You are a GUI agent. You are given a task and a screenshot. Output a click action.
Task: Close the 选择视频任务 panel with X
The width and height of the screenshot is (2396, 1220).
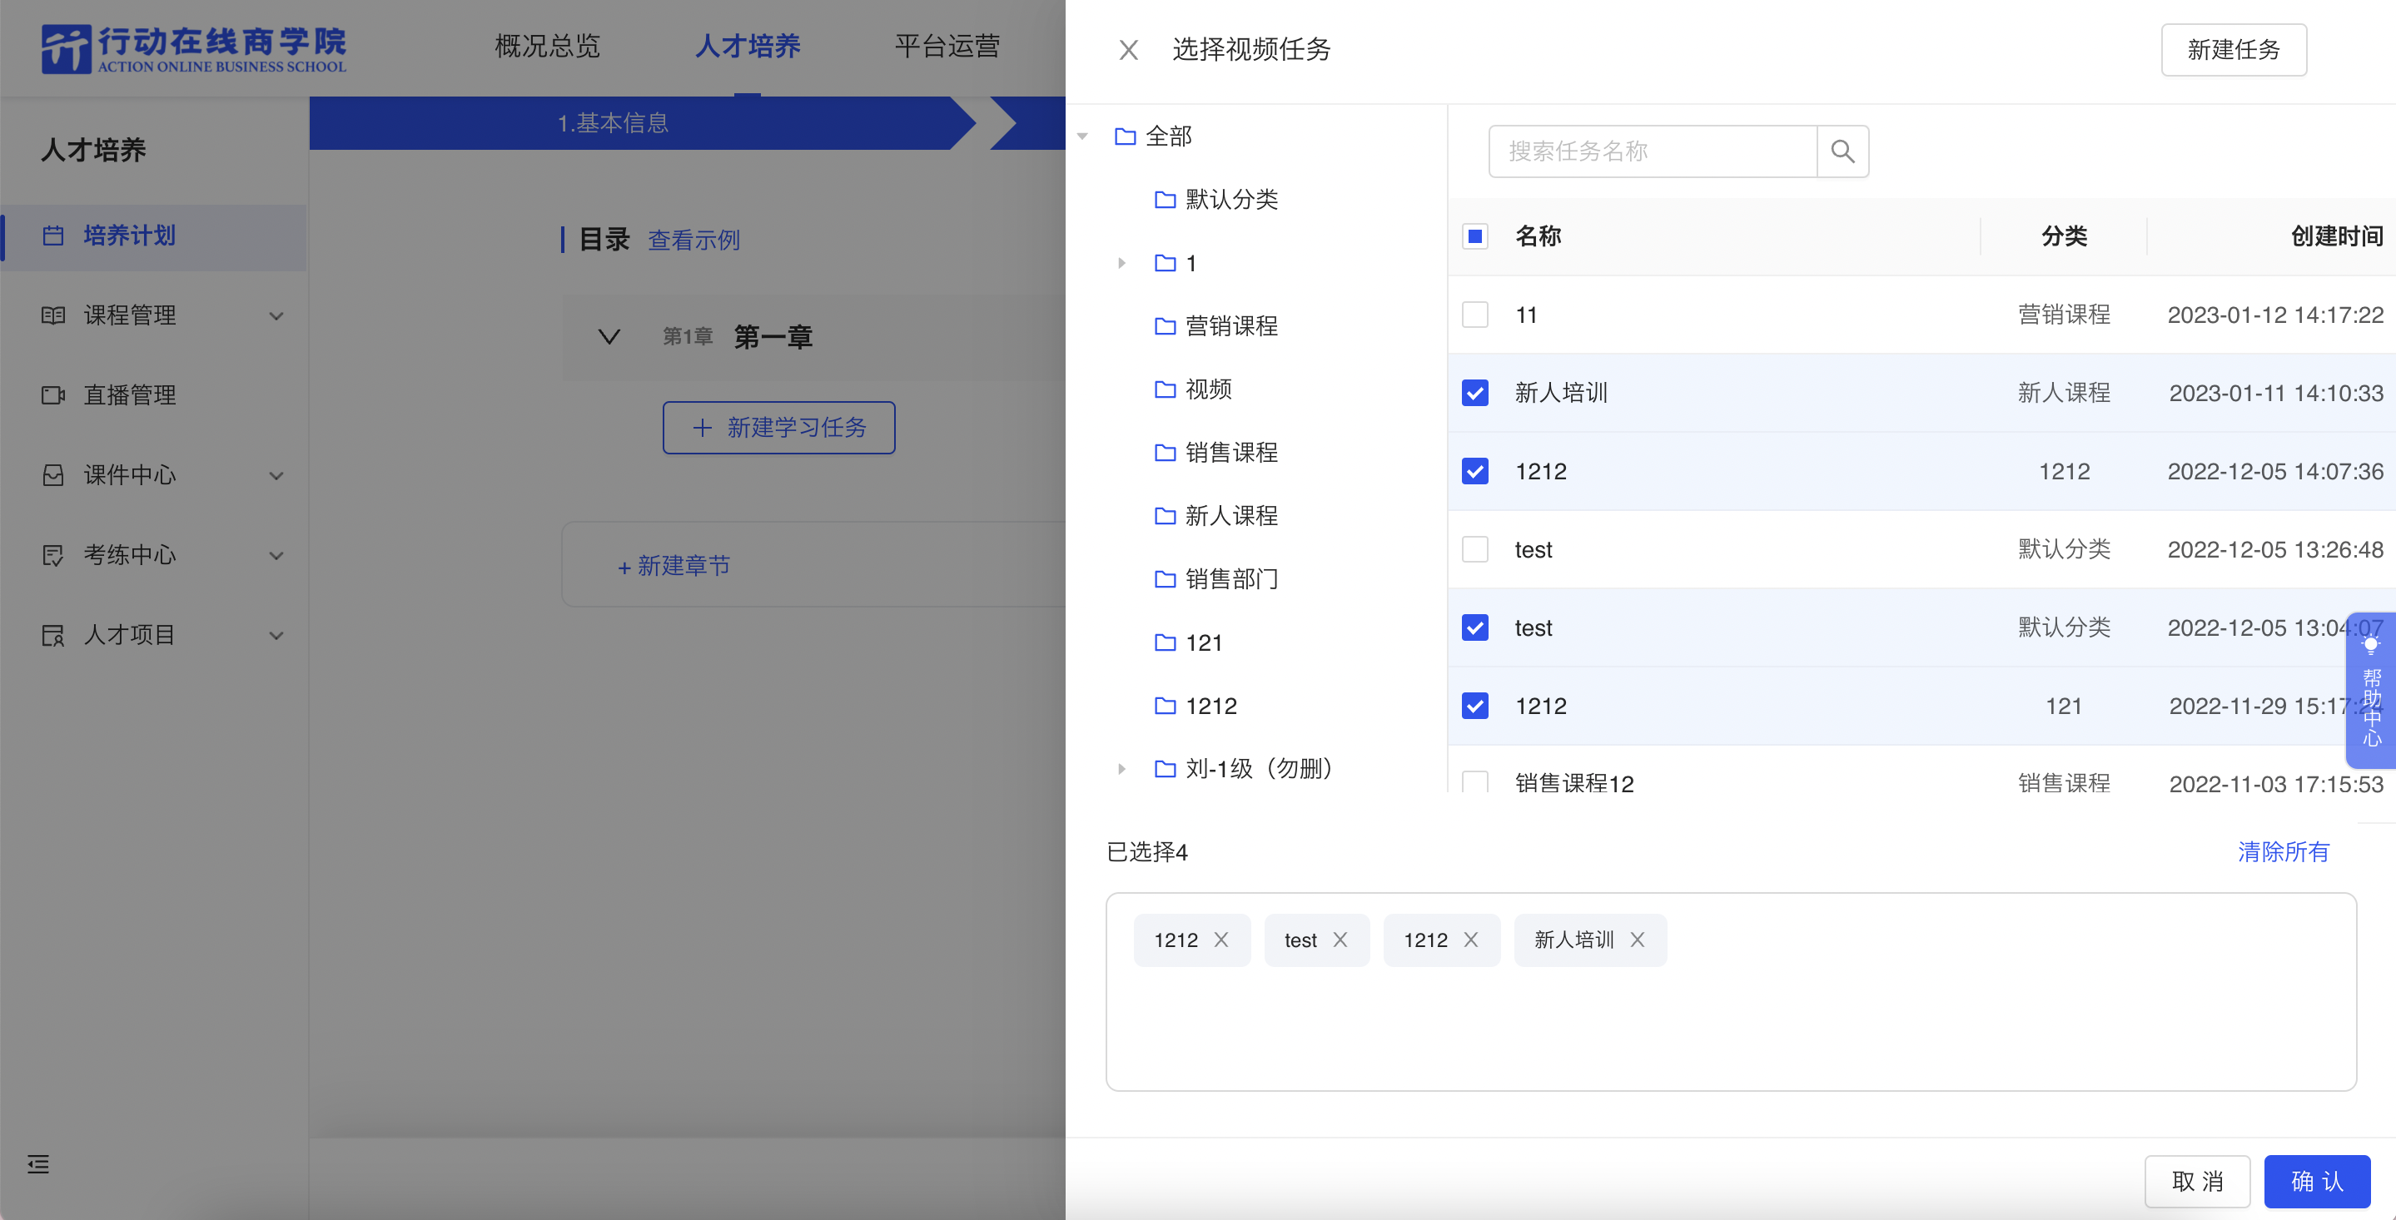pyautogui.click(x=1128, y=49)
